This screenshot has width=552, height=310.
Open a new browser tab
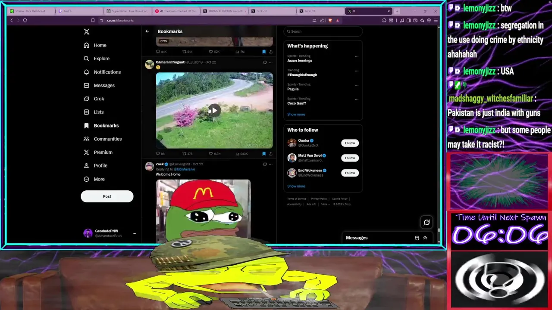[x=397, y=11]
